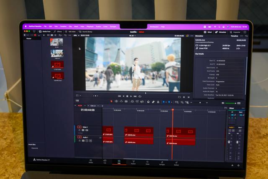Screen dimensions: 268x179
Task: Toggle the Mixer panel button at top
Action: 208,32
